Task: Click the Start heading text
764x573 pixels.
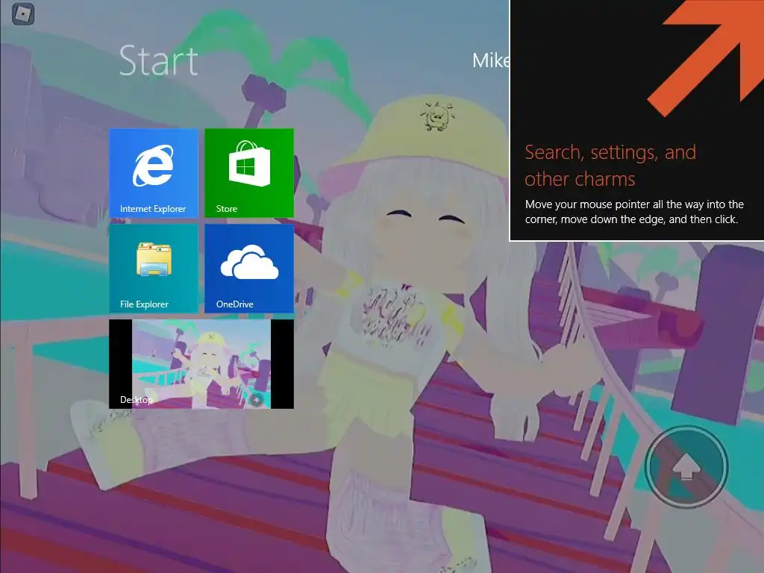Action: pos(159,61)
